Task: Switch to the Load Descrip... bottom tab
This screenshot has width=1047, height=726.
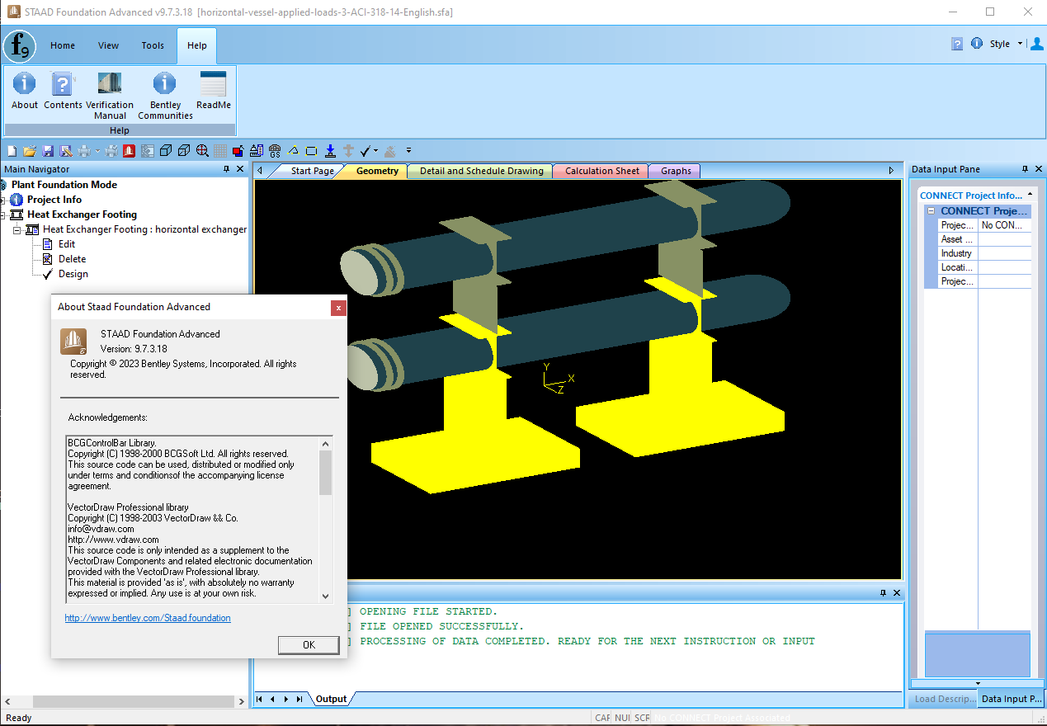Action: (x=945, y=699)
